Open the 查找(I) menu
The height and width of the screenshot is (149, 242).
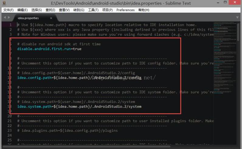(x=50, y=10)
